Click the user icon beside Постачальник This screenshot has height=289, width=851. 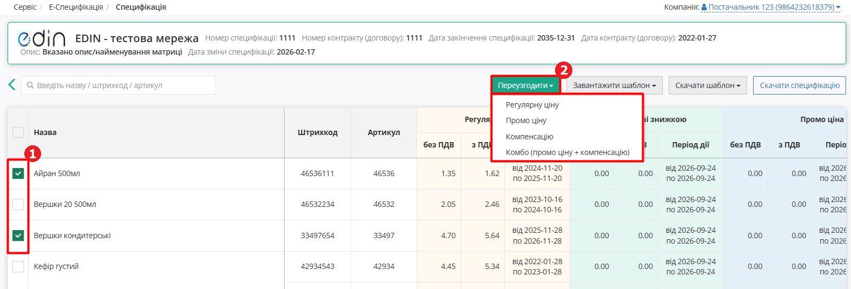(x=704, y=7)
